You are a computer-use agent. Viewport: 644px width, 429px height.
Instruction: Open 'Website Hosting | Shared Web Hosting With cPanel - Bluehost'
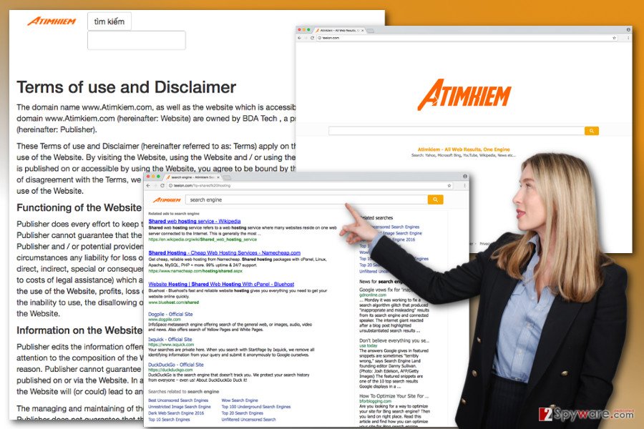pos(221,284)
